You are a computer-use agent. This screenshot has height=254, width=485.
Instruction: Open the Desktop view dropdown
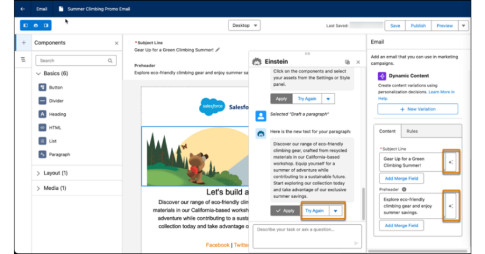[x=244, y=26]
